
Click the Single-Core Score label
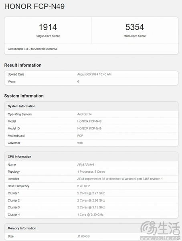tap(48, 36)
